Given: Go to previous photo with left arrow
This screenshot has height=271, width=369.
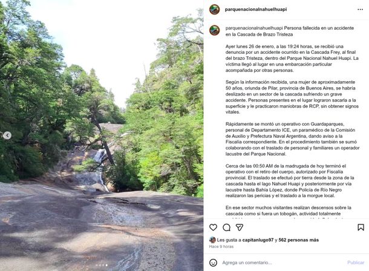Looking at the screenshot, I should click(x=7, y=135).
